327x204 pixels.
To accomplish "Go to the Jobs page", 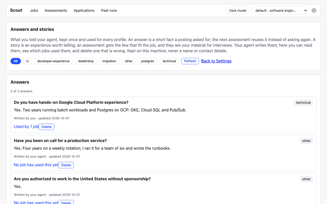I will pyautogui.click(x=34, y=10).
